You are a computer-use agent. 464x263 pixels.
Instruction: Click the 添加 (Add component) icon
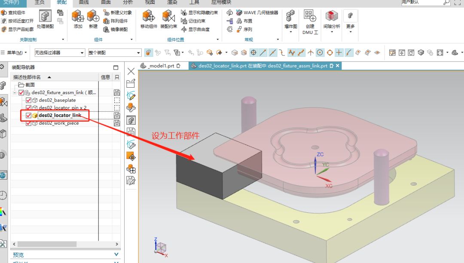[78, 16]
